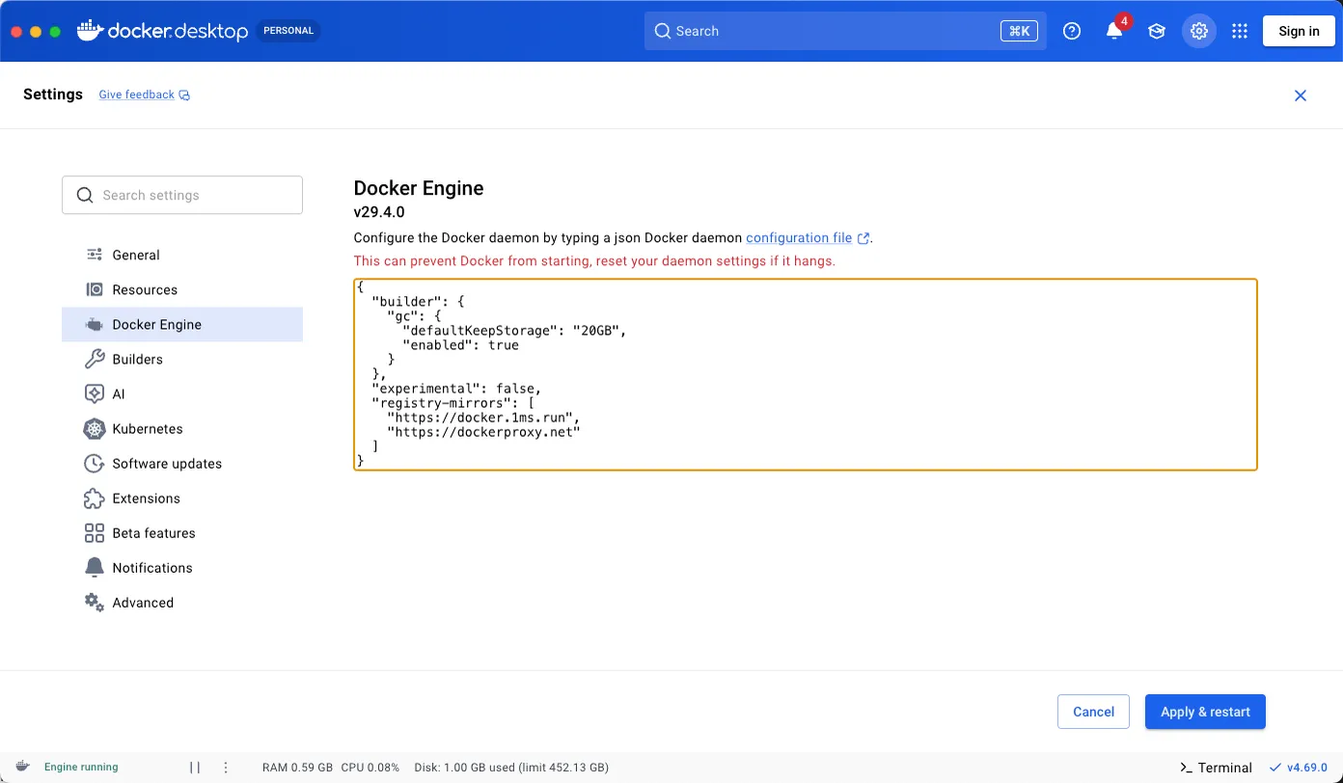Click the header Search bar
1343x783 pixels.
tap(845, 31)
